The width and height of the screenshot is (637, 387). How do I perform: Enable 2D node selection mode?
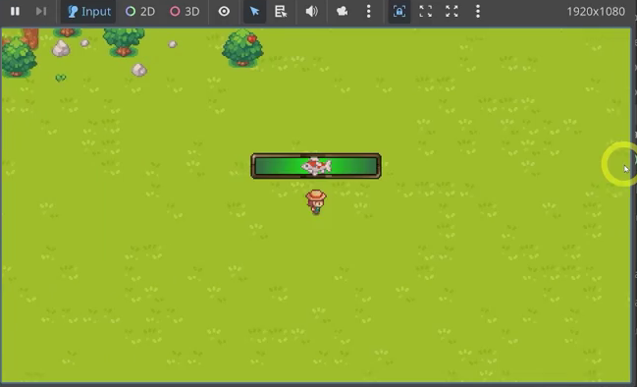140,12
